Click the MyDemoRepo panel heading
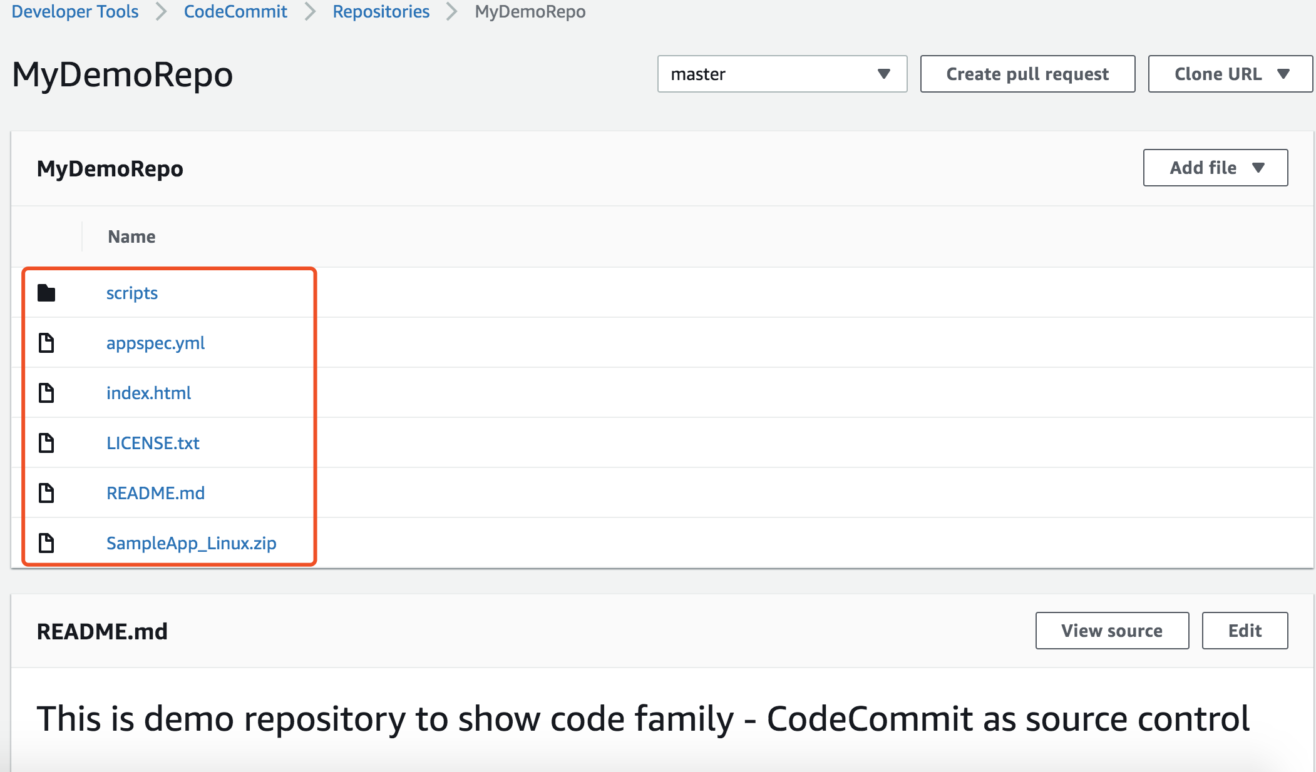1316x772 pixels. tap(110, 168)
